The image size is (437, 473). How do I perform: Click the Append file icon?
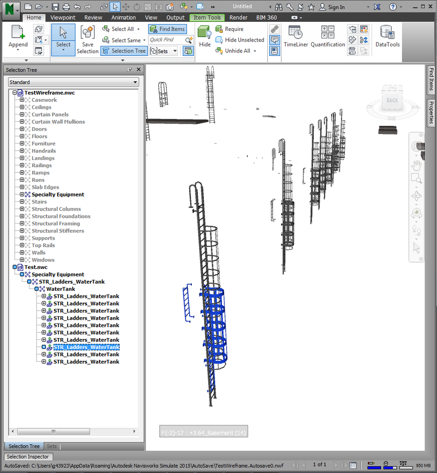coord(18,32)
